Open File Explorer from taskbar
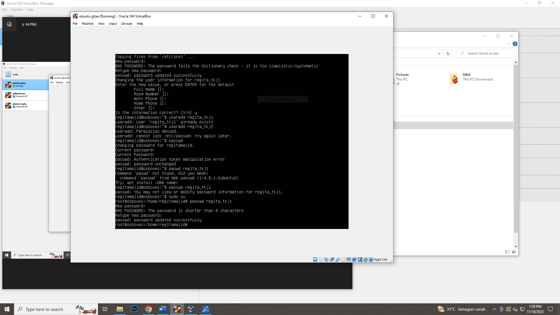This screenshot has width=560, height=315. [x=120, y=309]
